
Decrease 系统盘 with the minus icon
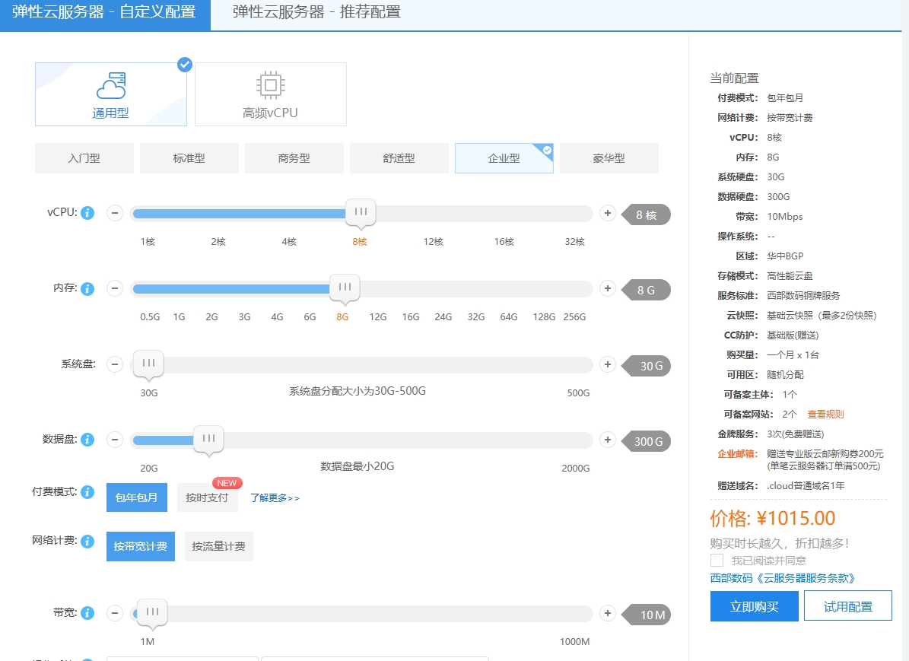point(115,364)
